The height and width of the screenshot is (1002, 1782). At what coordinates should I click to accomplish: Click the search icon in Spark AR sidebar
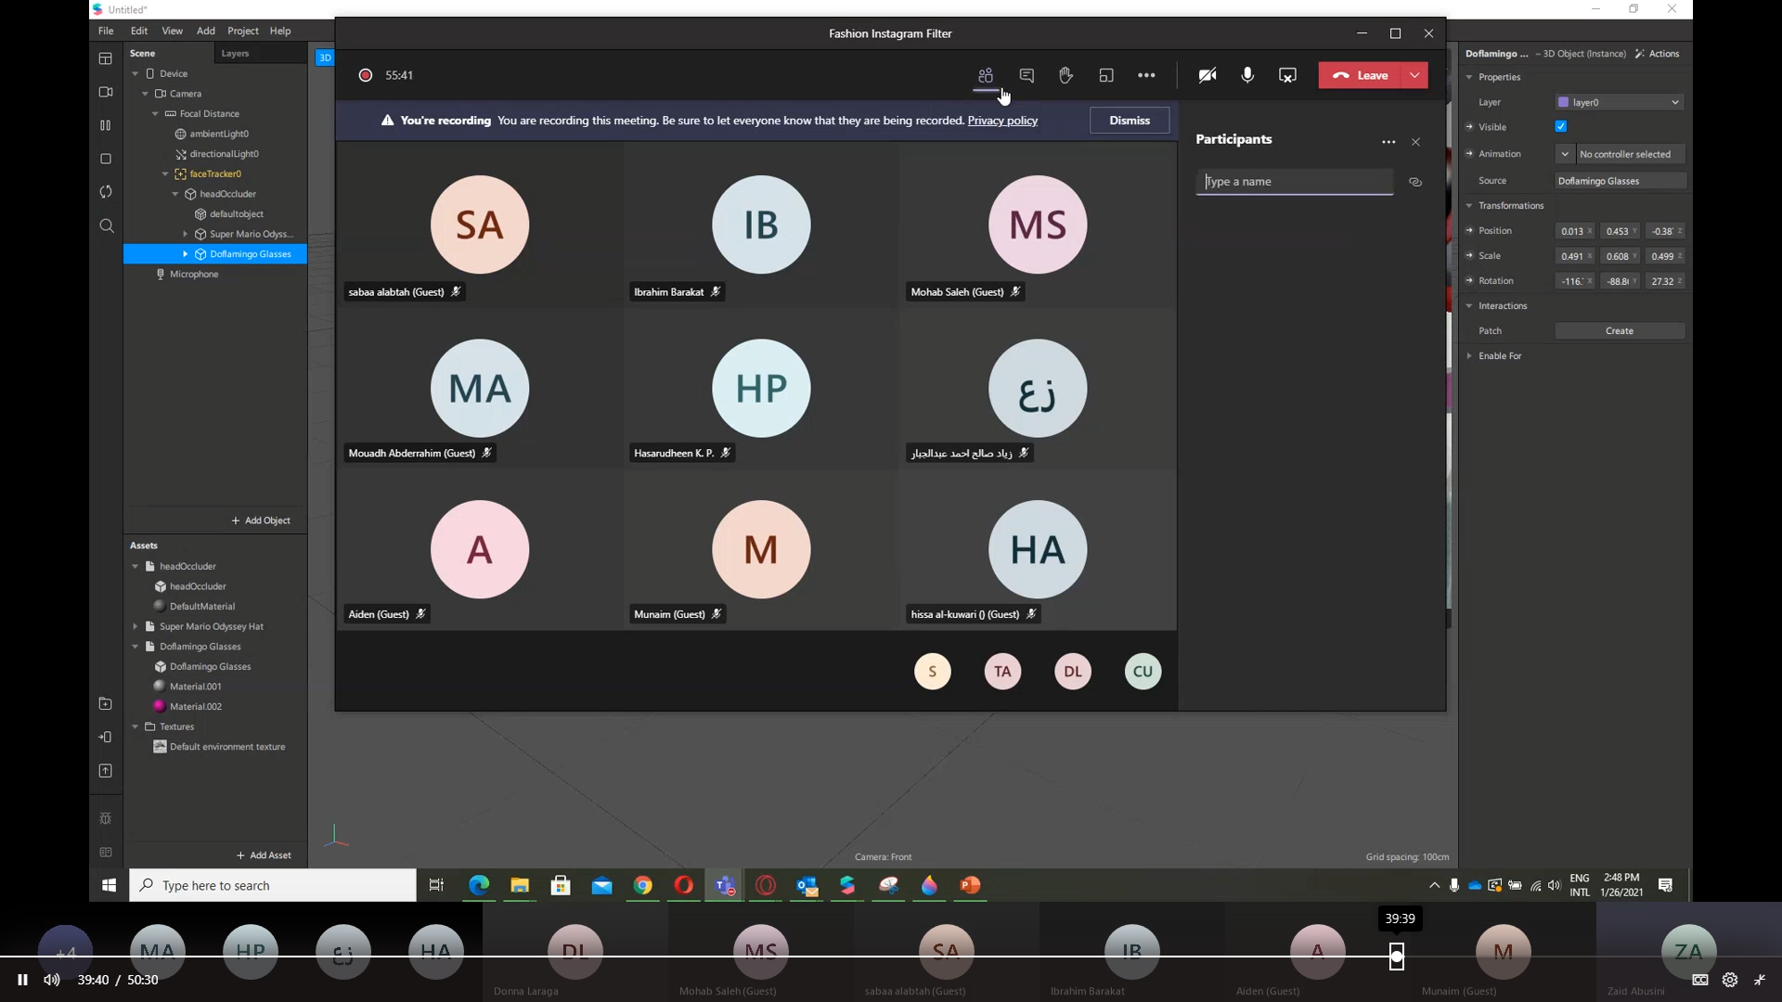(106, 225)
